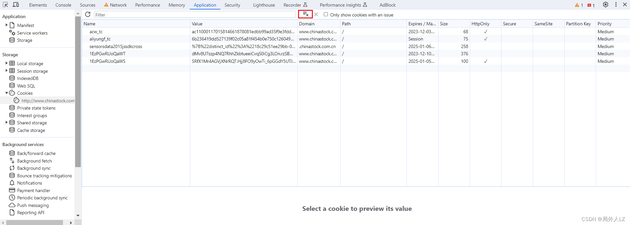Viewport: 630px width, 225px height.
Task: Select the 1EzPGwRUoQaWT cookie row
Action: coord(356,54)
